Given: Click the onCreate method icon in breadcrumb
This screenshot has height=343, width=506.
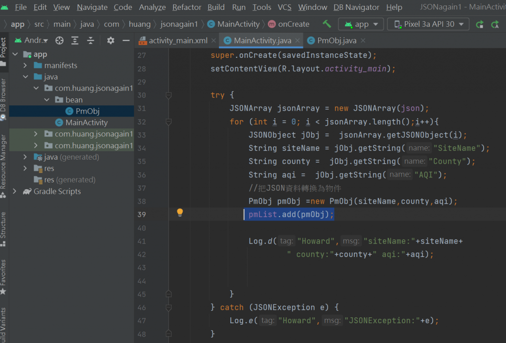Looking at the screenshot, I should click(272, 24).
